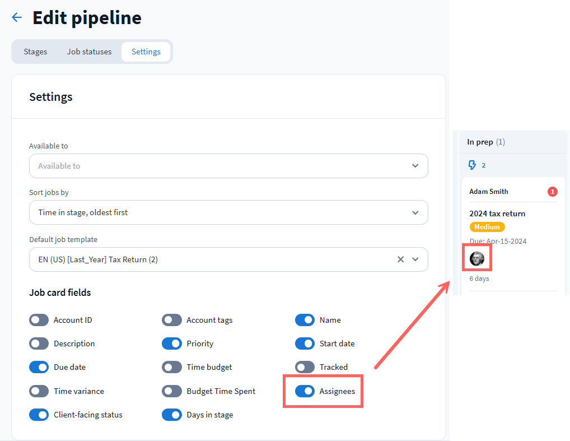
Task: Disable the Assignees toggle
Action: 305,391
